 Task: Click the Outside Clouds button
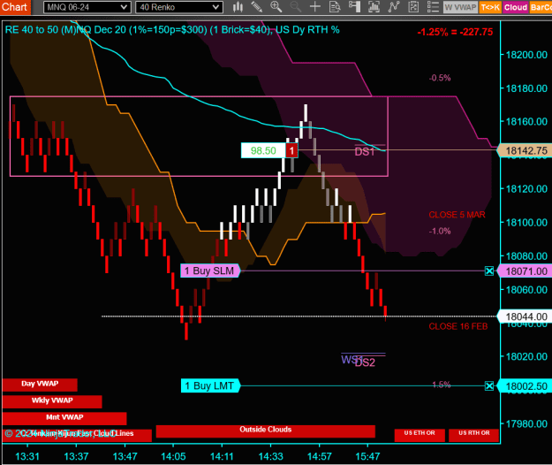click(x=266, y=431)
